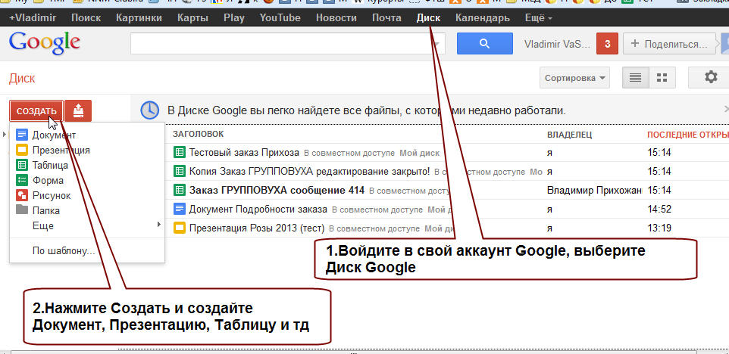Click slides icon of Презентация Розы 2013

179,228
